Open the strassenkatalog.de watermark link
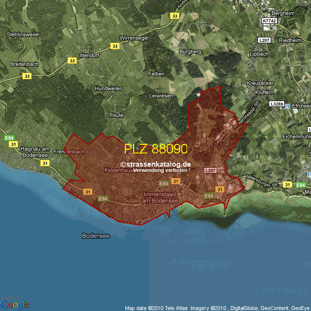311x311 pixels. (155, 164)
